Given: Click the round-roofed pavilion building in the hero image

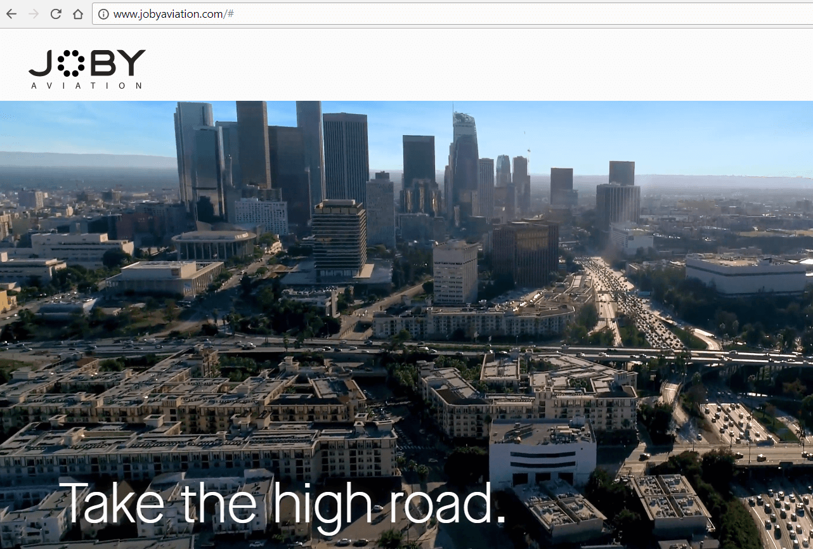Looking at the screenshot, I should pyautogui.click(x=214, y=244).
